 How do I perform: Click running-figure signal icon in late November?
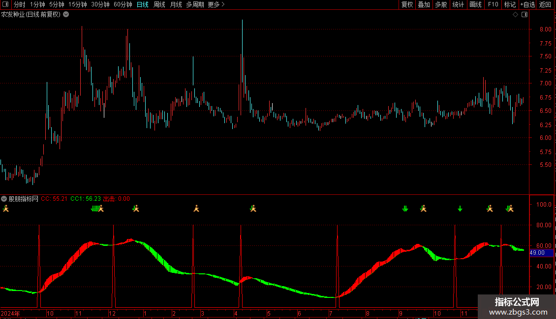(490, 209)
